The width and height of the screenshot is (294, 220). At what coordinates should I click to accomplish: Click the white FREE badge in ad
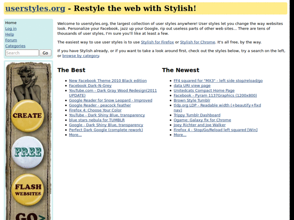pyautogui.click(x=28, y=152)
